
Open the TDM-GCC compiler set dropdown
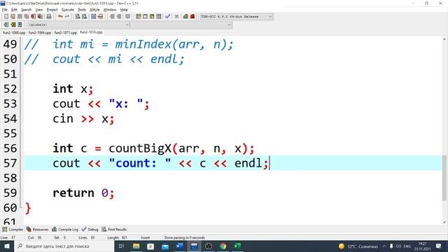(x=237, y=17)
